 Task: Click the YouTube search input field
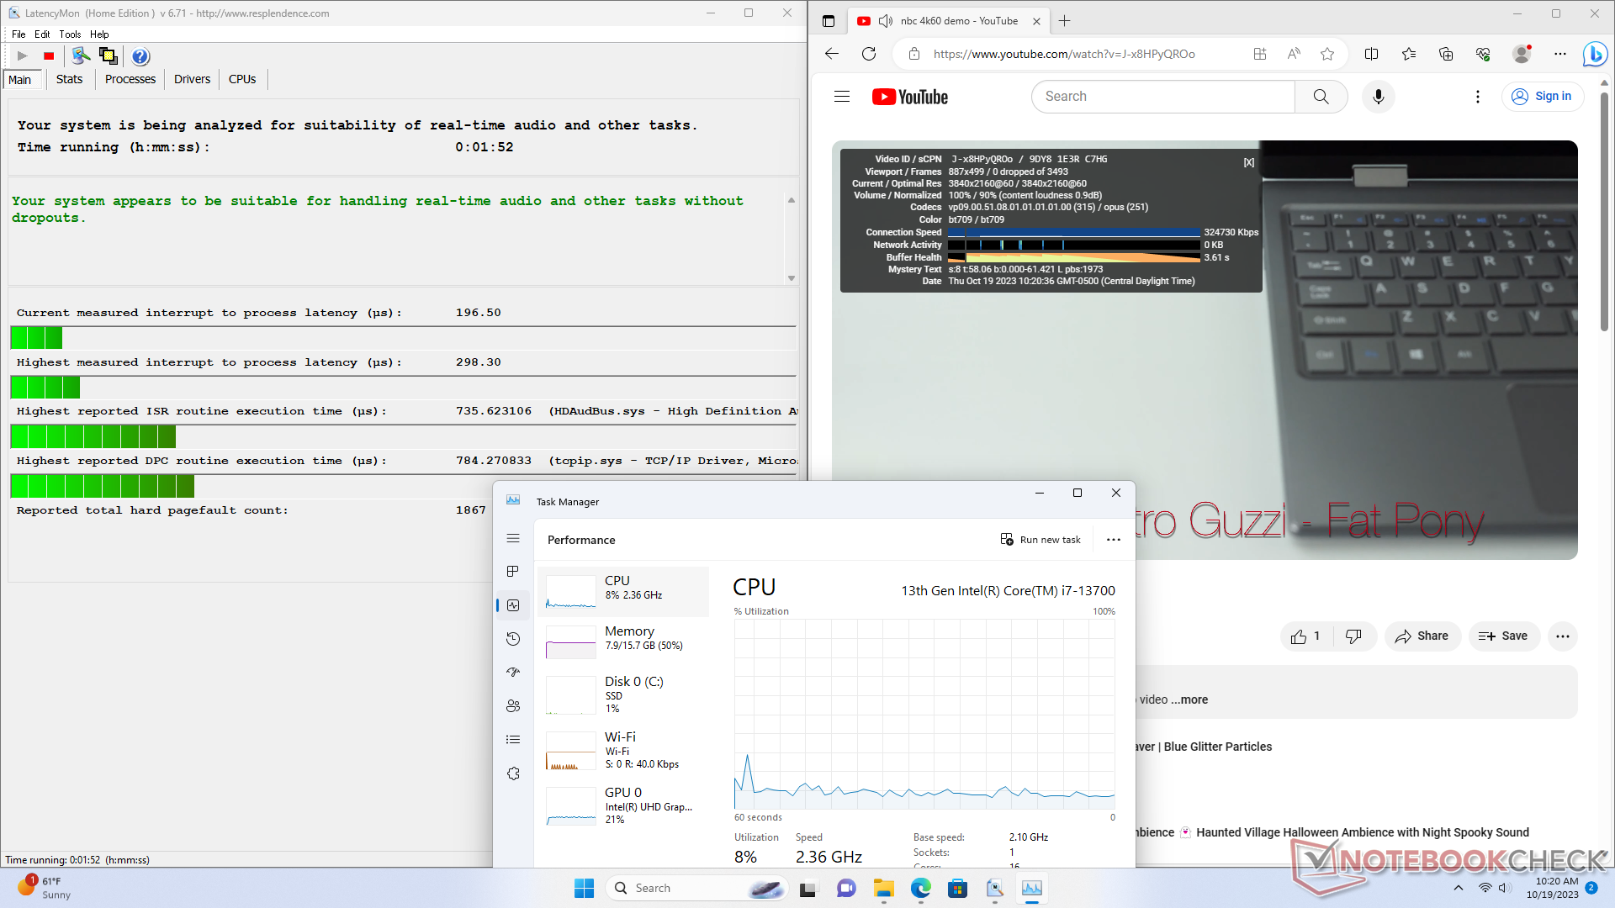point(1162,97)
